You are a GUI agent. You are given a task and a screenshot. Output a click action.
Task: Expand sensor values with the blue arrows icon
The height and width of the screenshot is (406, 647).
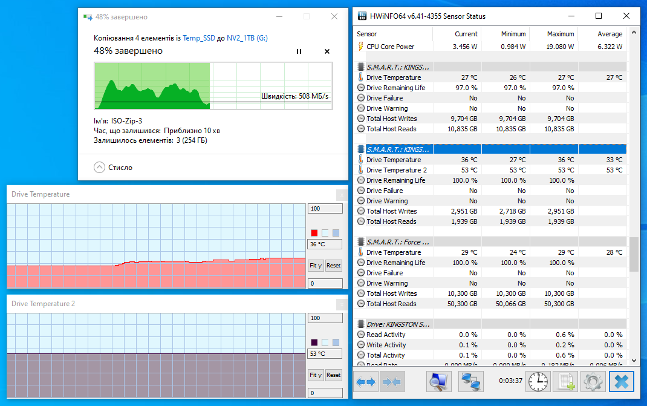365,381
